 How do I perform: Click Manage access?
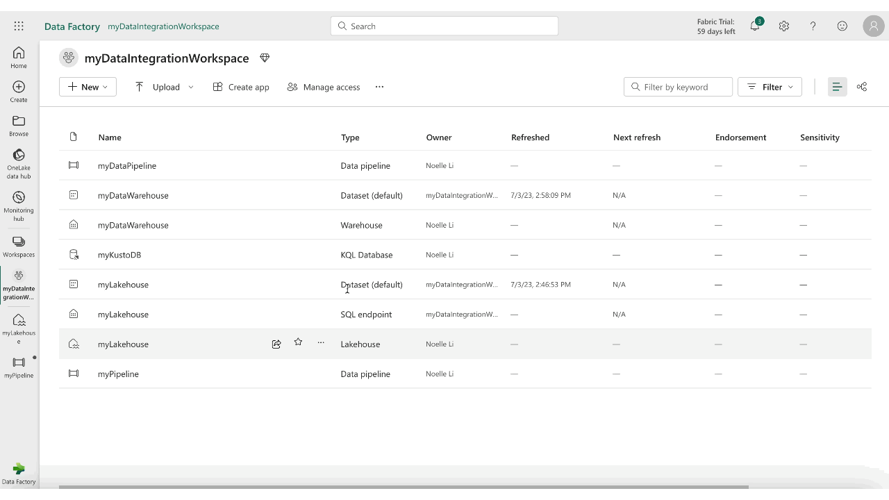324,87
